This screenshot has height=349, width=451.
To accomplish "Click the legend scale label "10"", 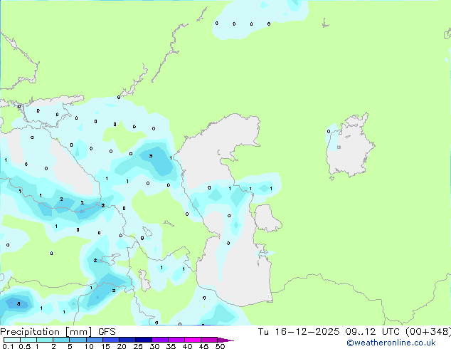I will [89, 346].
